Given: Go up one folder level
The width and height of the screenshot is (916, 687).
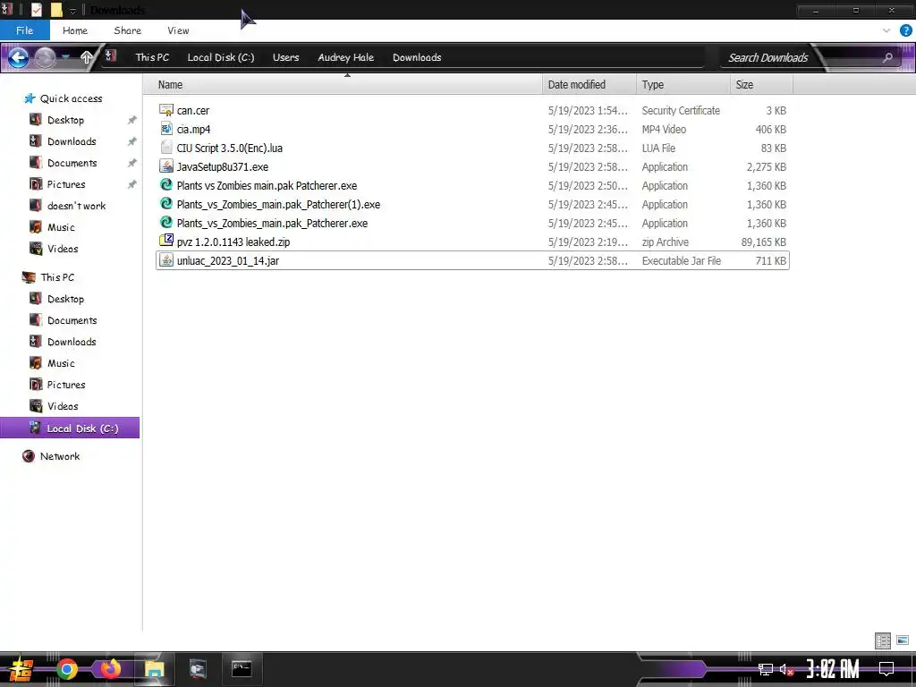Looking at the screenshot, I should tap(87, 57).
